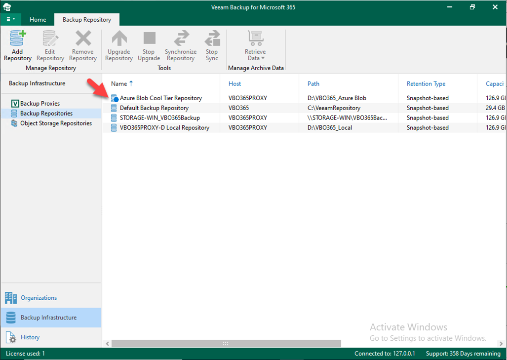
Task: Sort by the Name column header
Action: pos(119,84)
